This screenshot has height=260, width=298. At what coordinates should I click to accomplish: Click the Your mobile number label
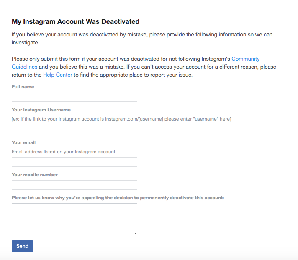[35, 175]
